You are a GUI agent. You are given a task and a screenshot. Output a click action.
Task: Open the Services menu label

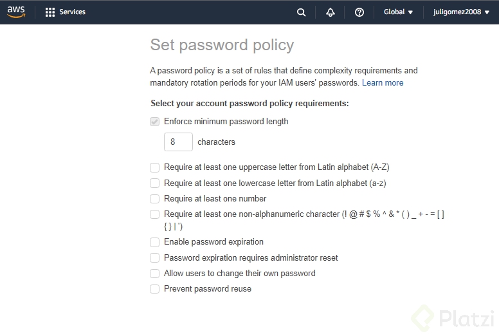[x=72, y=12]
